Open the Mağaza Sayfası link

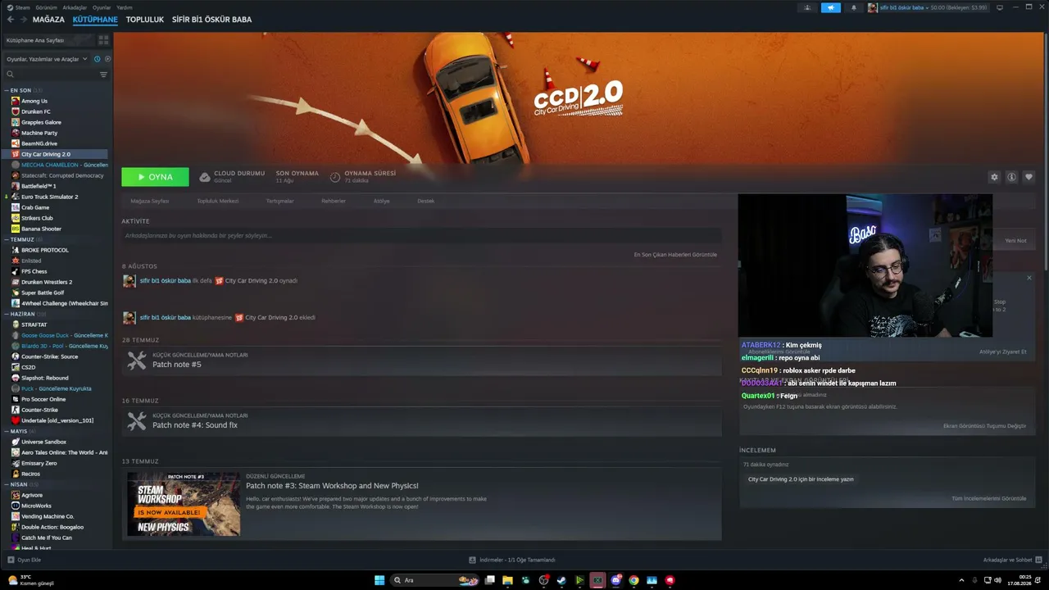(x=150, y=201)
